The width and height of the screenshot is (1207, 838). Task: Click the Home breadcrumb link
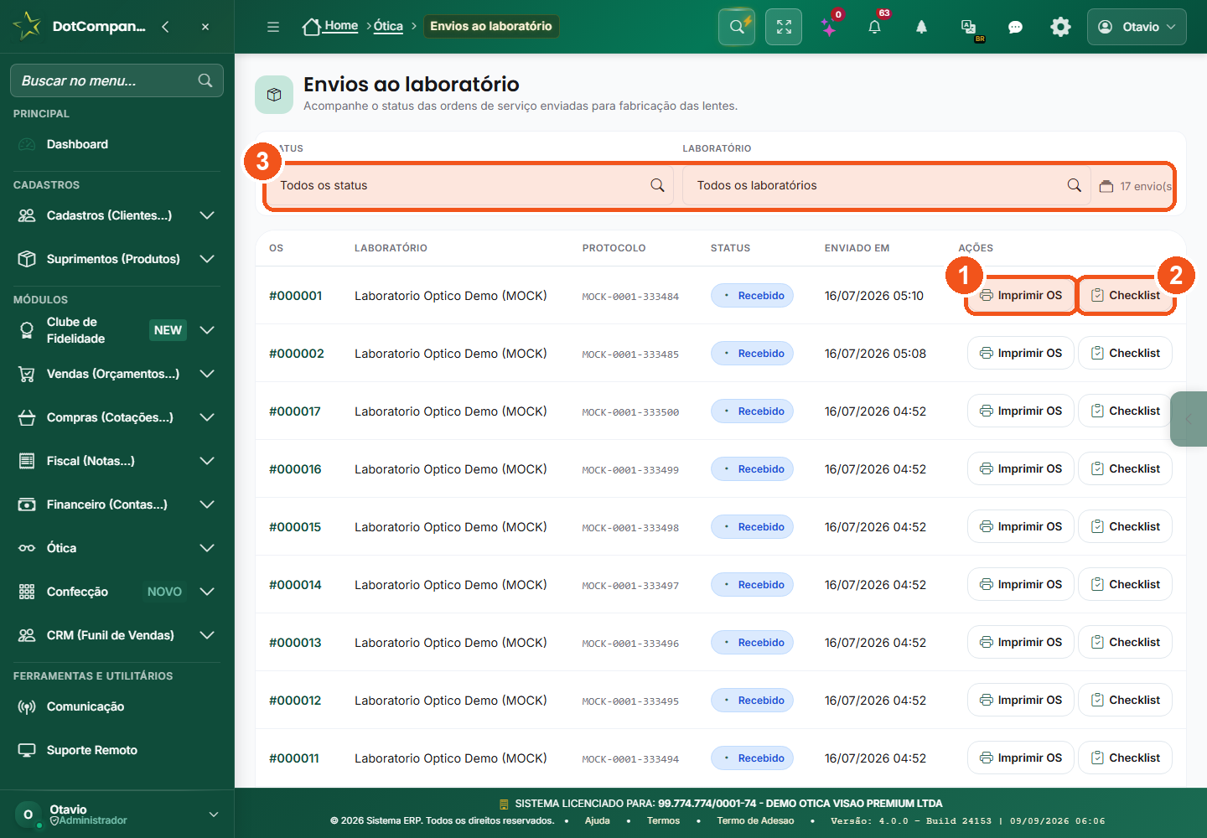330,26
